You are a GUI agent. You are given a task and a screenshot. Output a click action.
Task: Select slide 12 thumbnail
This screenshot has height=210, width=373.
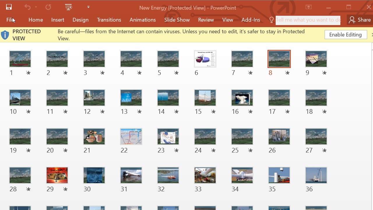click(x=94, y=97)
